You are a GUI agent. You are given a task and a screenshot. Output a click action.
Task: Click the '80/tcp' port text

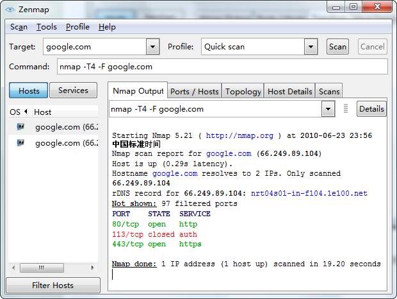(x=126, y=224)
